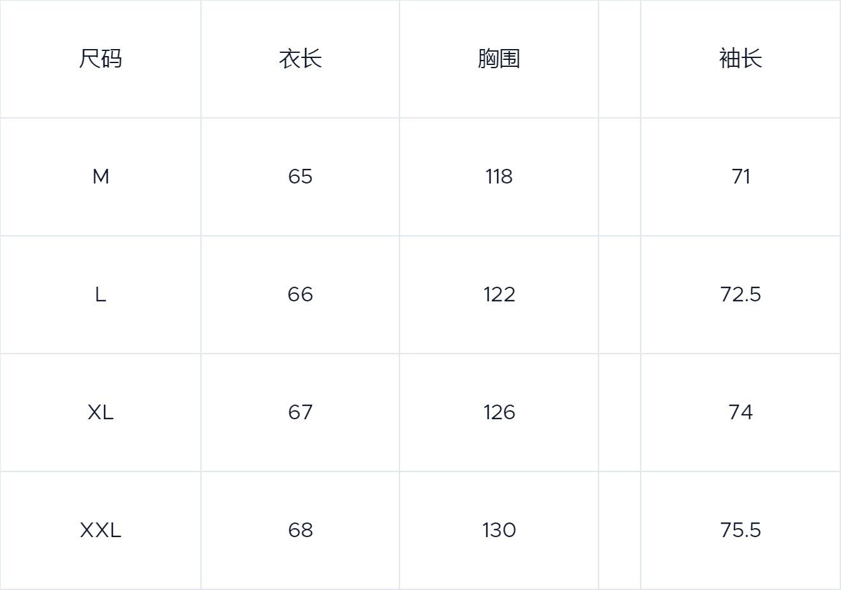This screenshot has width=841, height=590.
Task: Click the cell with value 67
Action: 300,412
